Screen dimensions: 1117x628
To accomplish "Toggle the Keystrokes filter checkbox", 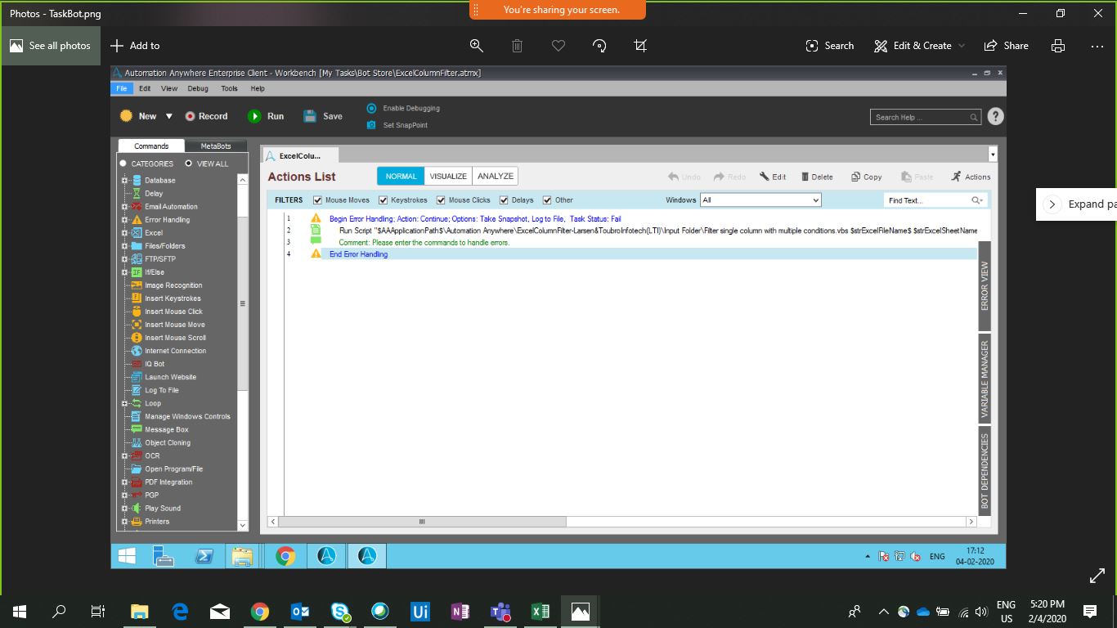I will click(383, 200).
